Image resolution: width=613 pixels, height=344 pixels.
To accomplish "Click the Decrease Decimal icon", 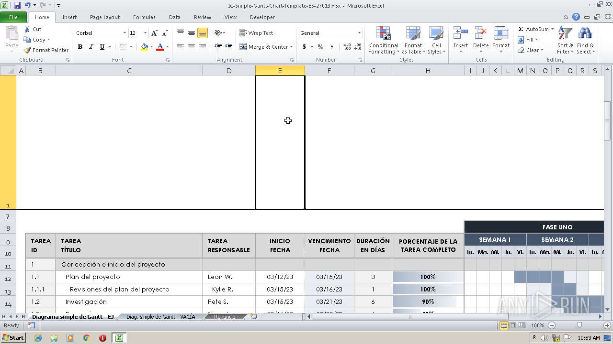I will pos(358,47).
